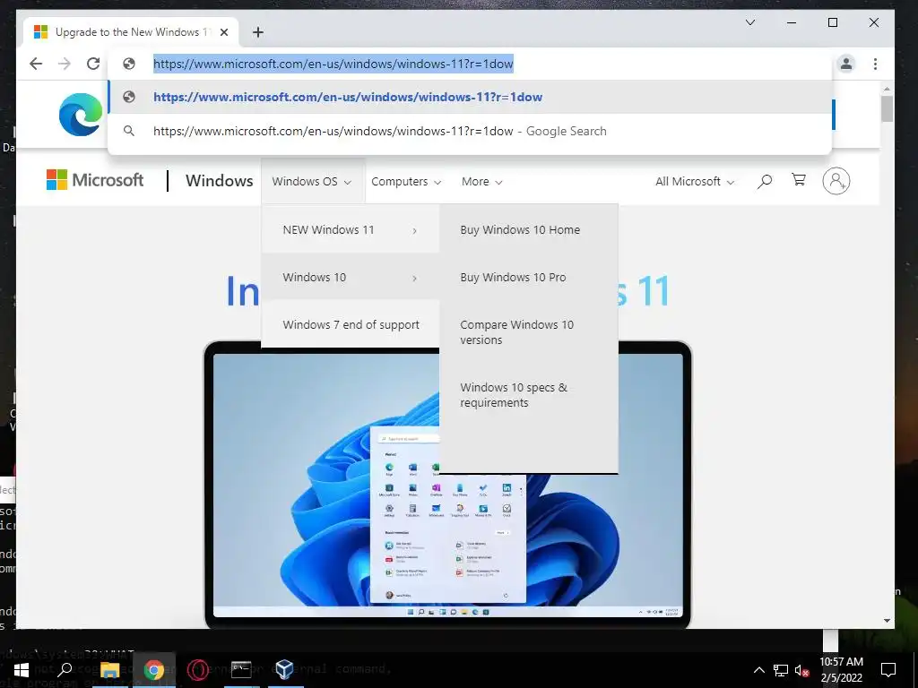This screenshot has width=918, height=688.
Task: Open the taskbar search magnifier
Action: tap(65, 670)
